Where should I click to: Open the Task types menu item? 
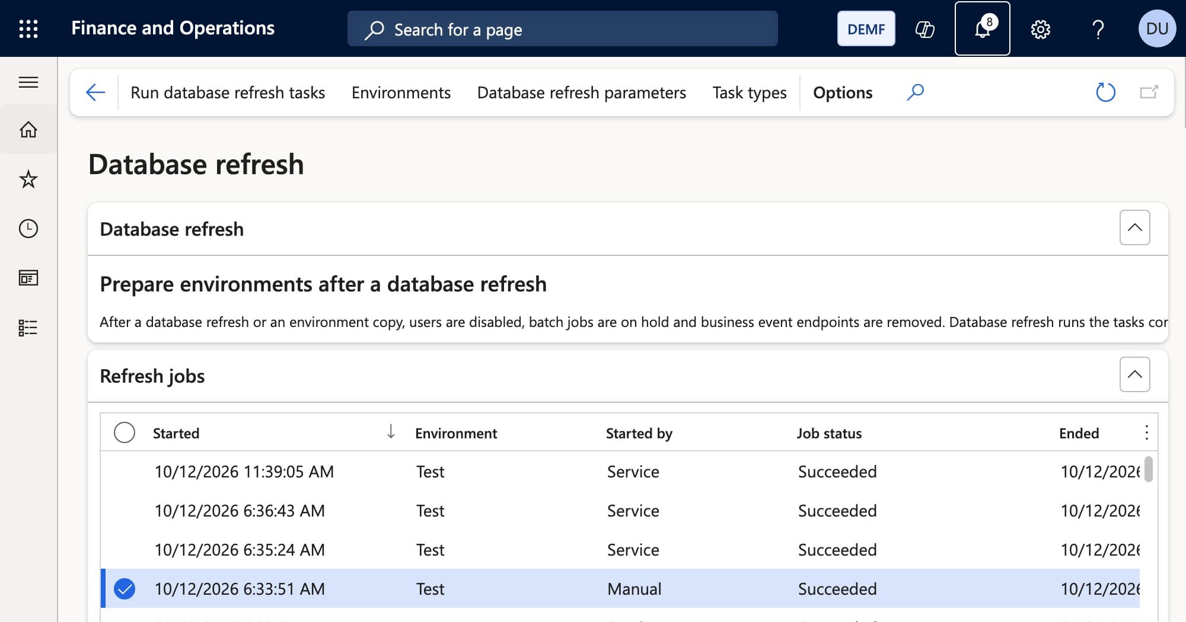750,92
